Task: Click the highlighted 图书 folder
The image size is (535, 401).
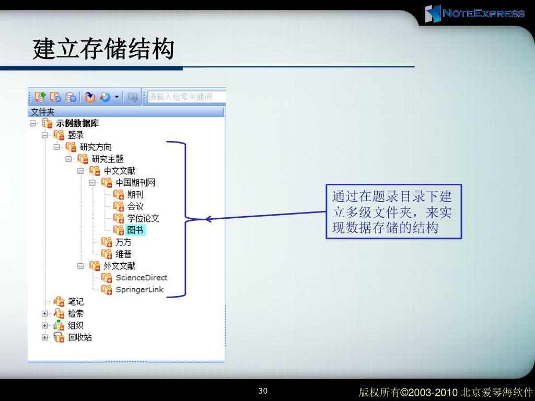Action: (x=135, y=230)
